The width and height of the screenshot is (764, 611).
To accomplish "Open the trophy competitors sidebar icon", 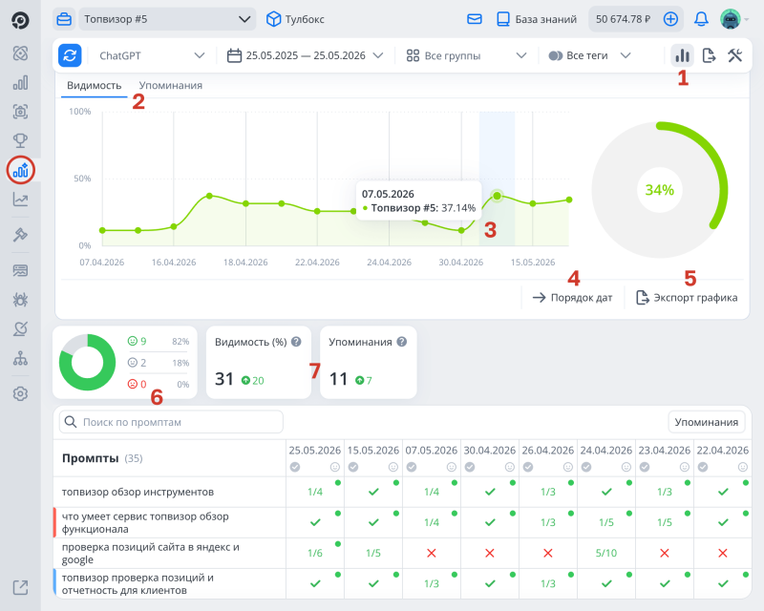I will click(x=20, y=140).
